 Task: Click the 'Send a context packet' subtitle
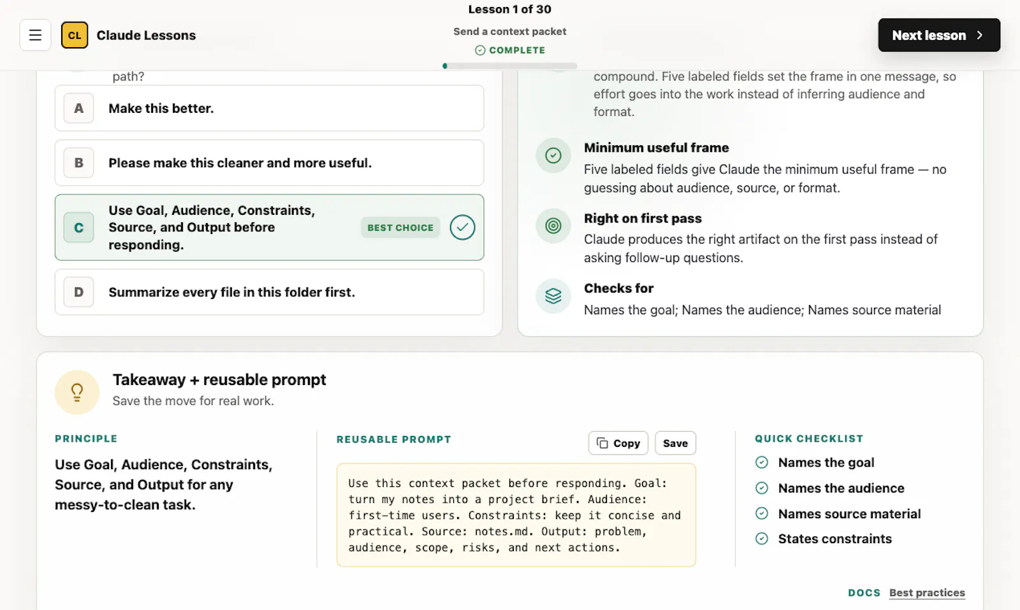point(510,31)
